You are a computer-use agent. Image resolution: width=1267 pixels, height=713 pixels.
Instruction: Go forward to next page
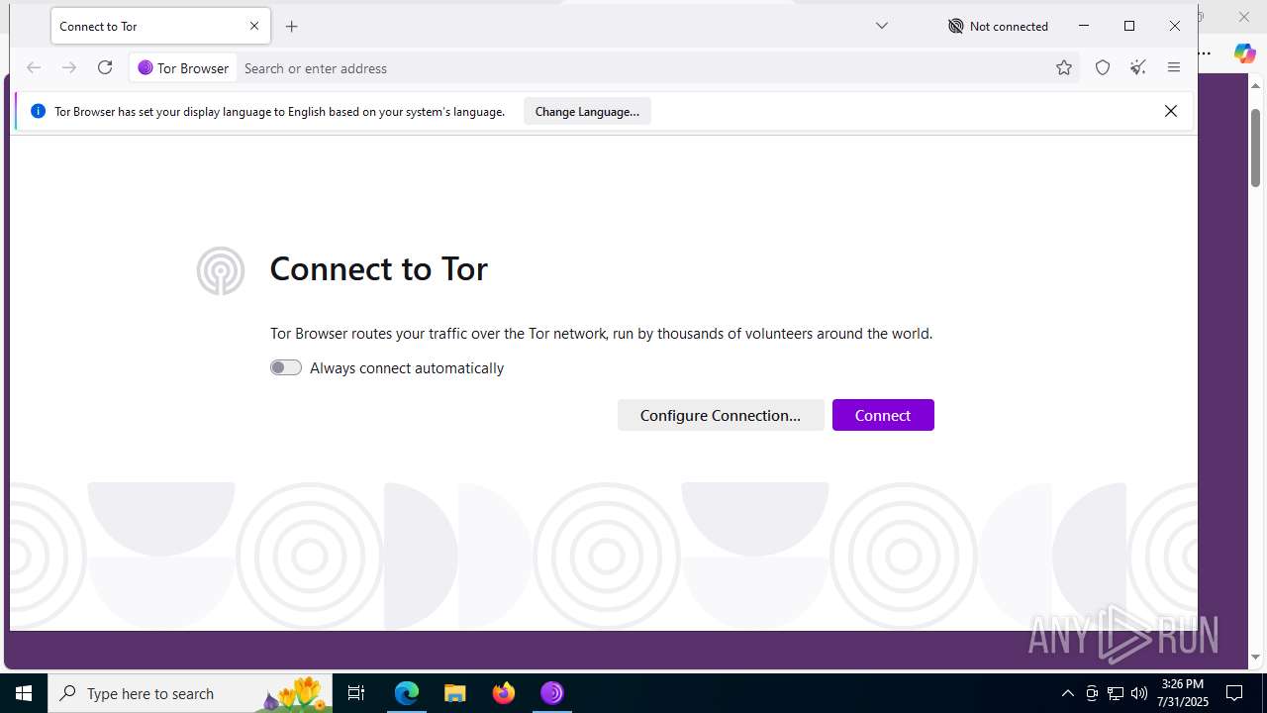(x=69, y=68)
